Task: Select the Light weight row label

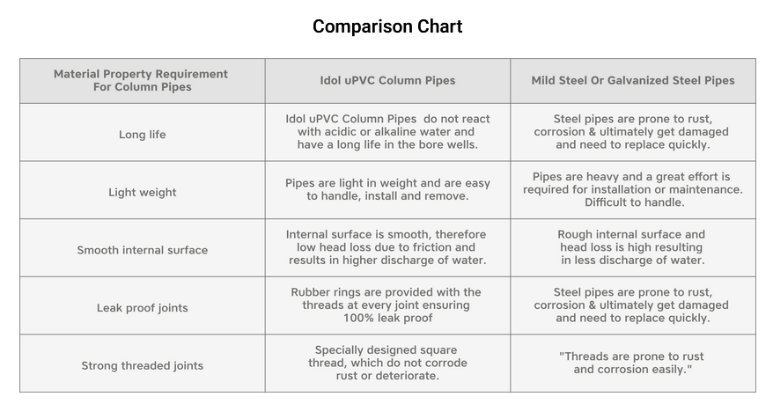Action: pos(142,192)
